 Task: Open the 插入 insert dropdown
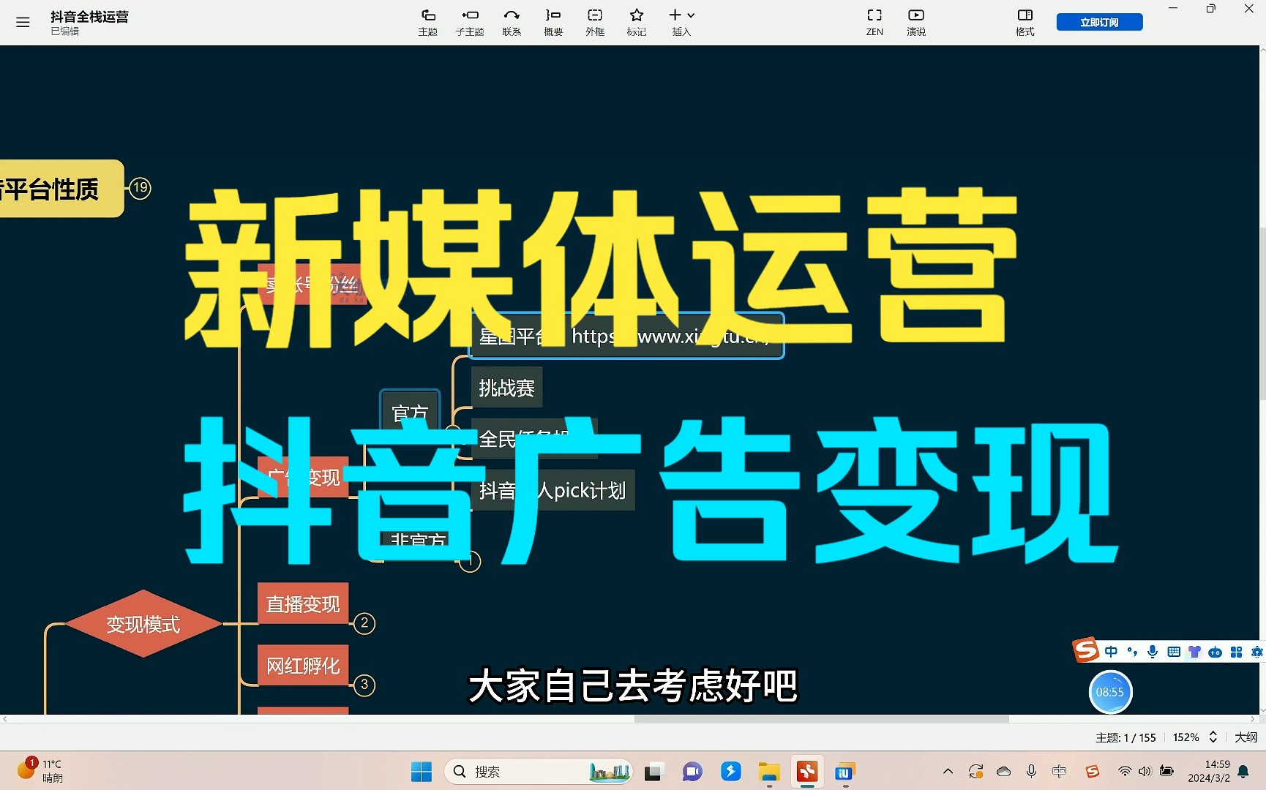[x=681, y=22]
